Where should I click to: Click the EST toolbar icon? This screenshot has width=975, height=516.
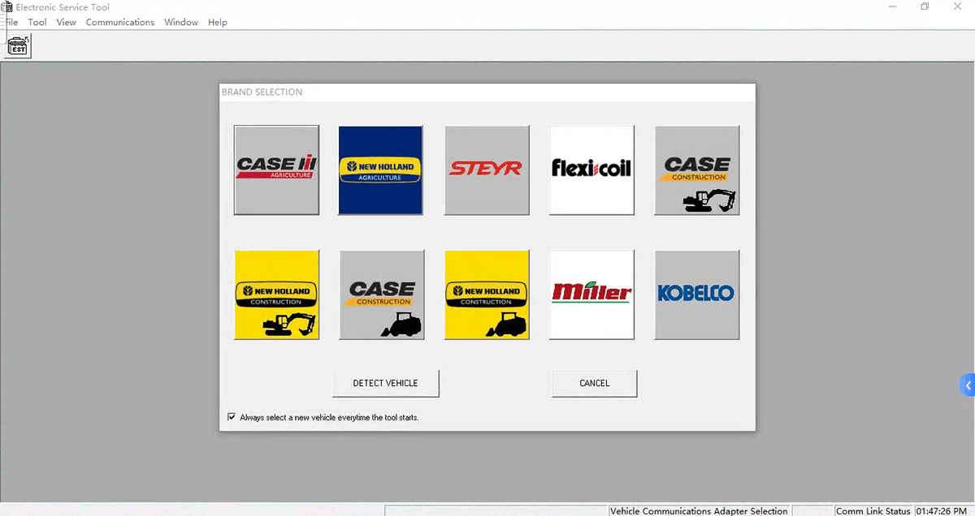click(x=17, y=45)
